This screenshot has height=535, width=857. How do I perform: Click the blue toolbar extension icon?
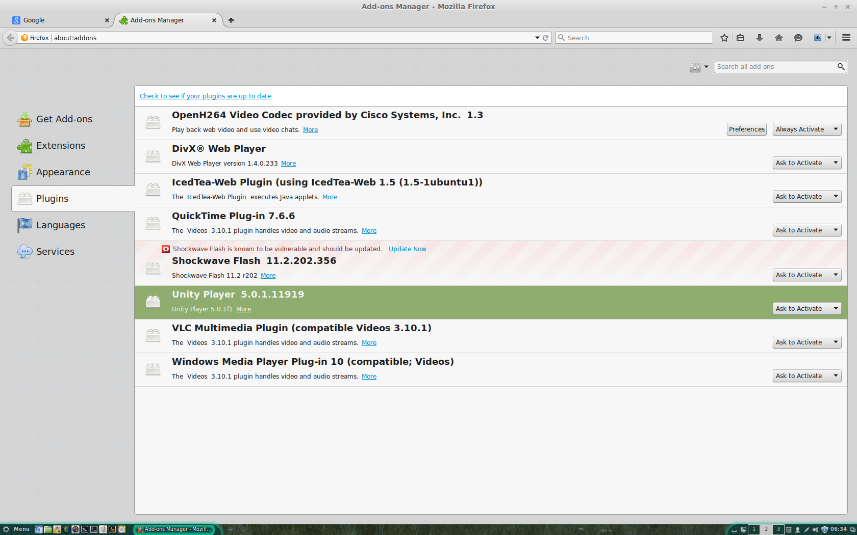[818, 38]
